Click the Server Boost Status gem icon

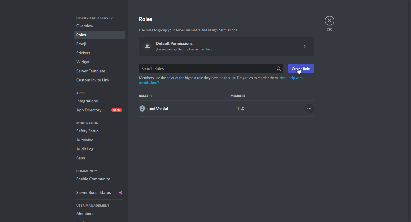121,193
